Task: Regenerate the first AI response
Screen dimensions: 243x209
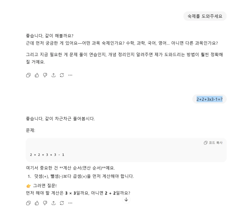Action: pos(62,75)
